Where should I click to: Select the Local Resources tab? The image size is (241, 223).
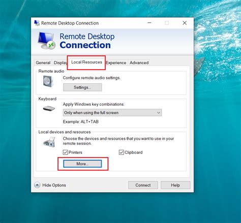[86, 62]
